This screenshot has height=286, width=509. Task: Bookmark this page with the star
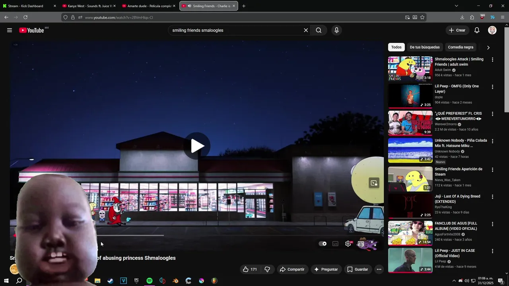[x=422, y=17]
